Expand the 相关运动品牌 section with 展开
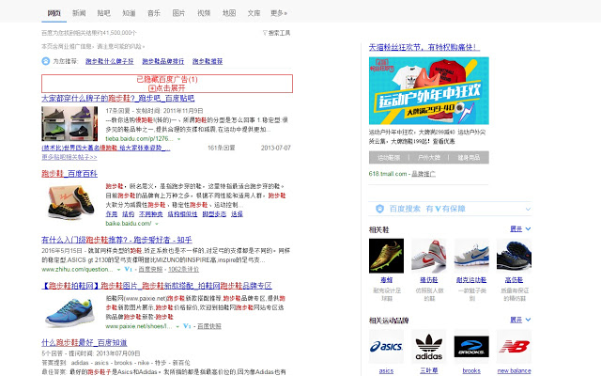601x376 pixels. (520, 320)
